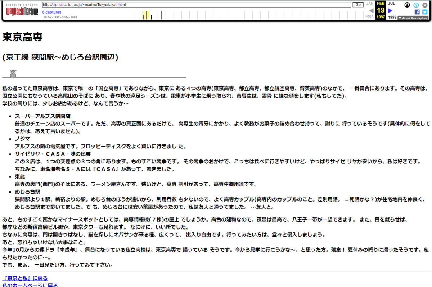This screenshot has height=287, width=432.
Task: Expand the About this capture dropdown
Action: pos(413,18)
